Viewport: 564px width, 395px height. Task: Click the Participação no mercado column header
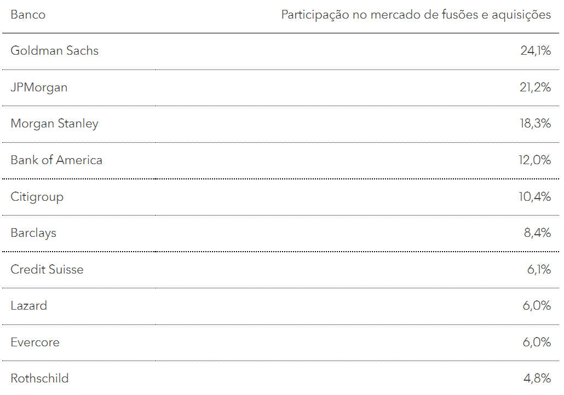coord(416,15)
